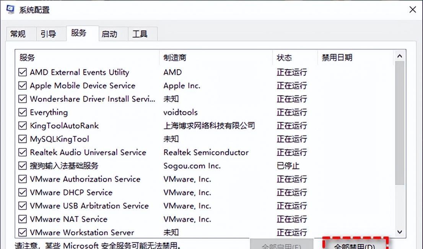
Task: Toggle the VMware DHCP Service checkbox
Action: pyautogui.click(x=23, y=192)
